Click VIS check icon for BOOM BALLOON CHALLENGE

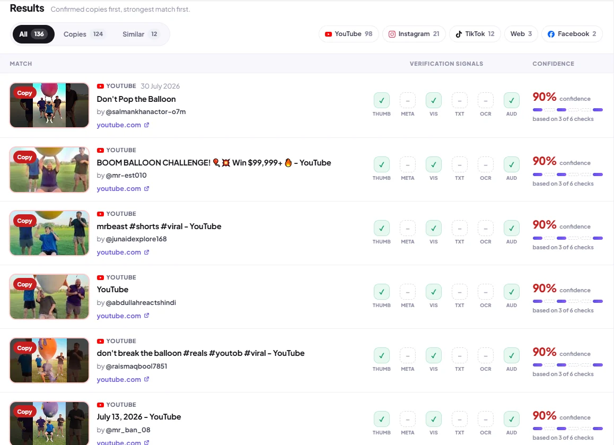434,164
